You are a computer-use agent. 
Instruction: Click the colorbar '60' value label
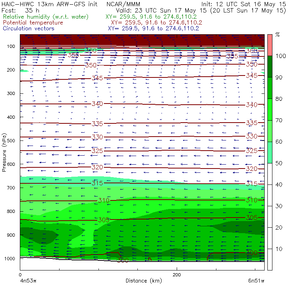point(279,142)
